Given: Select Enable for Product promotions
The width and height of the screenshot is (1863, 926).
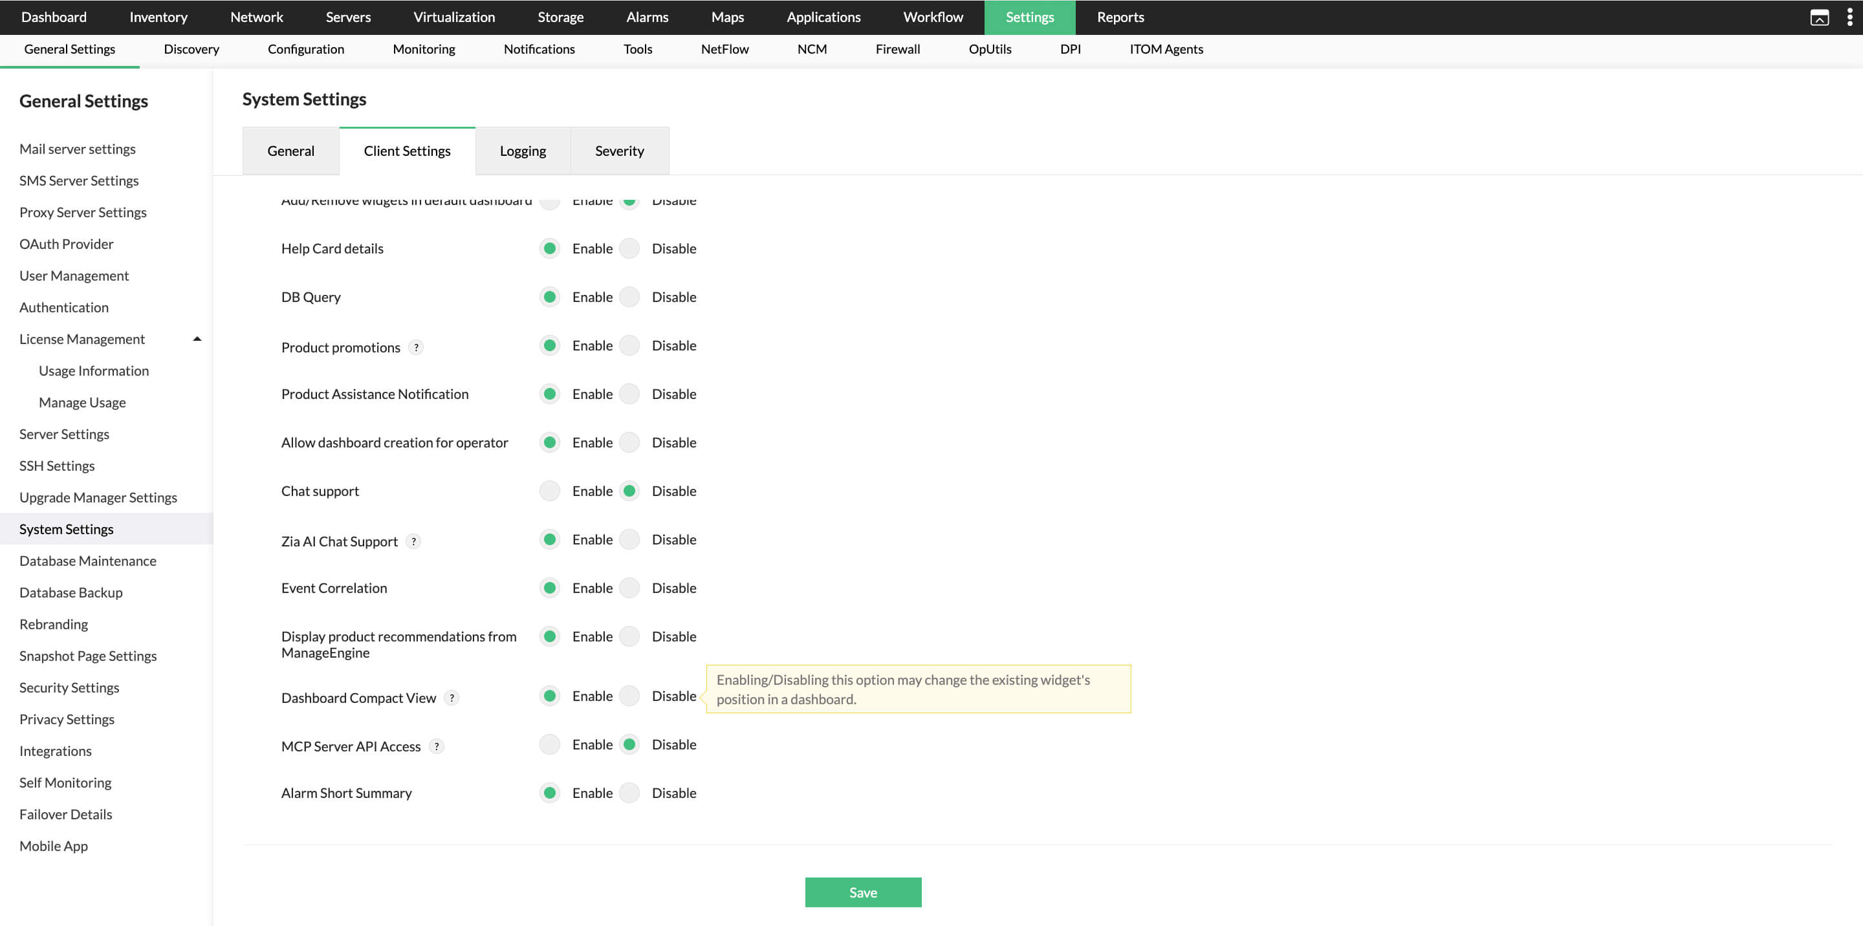Looking at the screenshot, I should 550,345.
